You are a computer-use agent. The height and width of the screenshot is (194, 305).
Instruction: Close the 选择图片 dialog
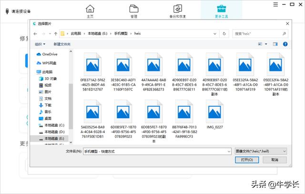[287, 23]
